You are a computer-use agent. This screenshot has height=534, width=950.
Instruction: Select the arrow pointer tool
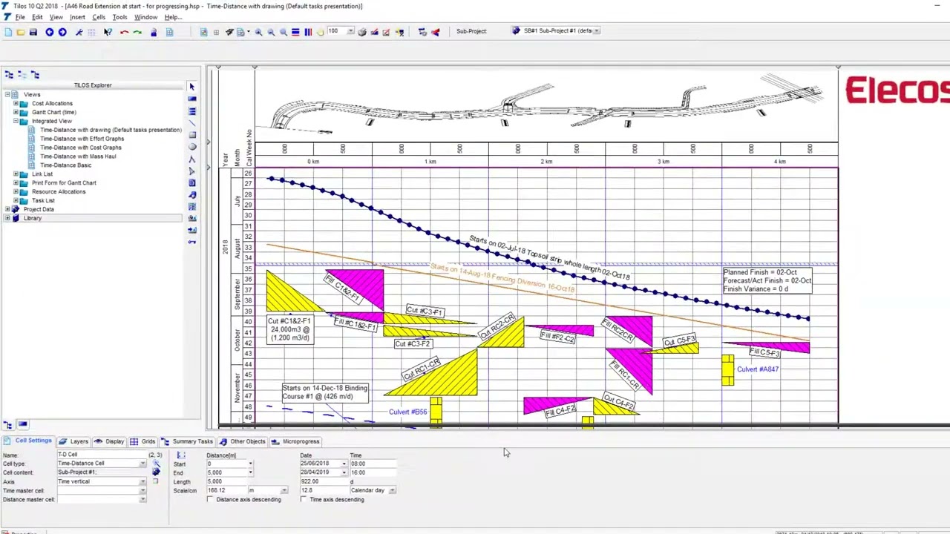click(x=192, y=87)
